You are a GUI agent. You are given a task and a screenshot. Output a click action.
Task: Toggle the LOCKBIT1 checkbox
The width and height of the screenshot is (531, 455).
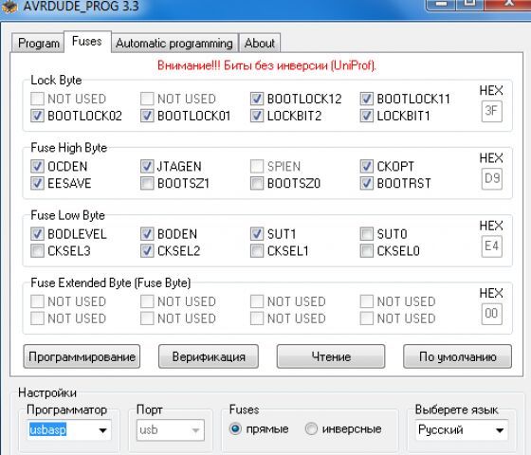tap(366, 116)
